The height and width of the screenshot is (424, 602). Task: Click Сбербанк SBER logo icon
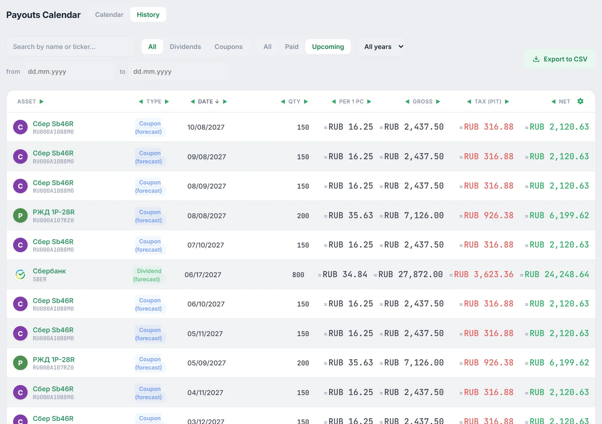tap(20, 275)
